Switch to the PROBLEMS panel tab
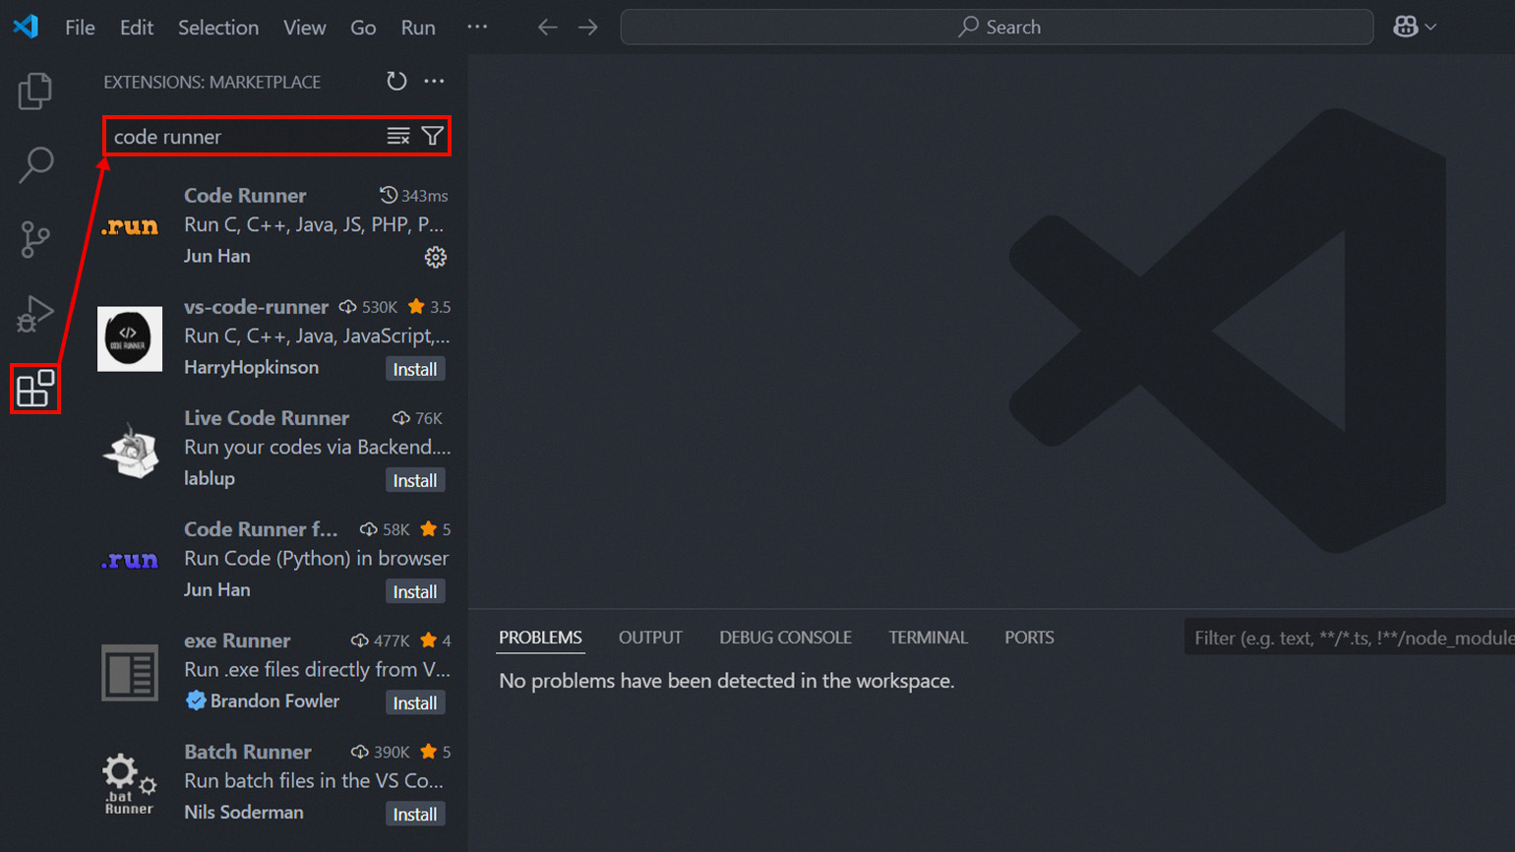The width and height of the screenshot is (1515, 852). (540, 638)
